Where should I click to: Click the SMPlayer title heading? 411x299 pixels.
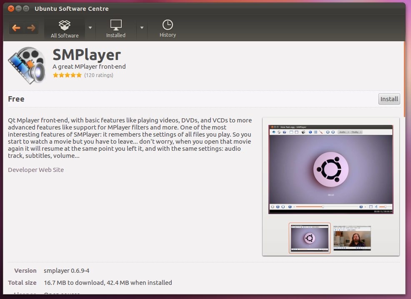point(87,55)
